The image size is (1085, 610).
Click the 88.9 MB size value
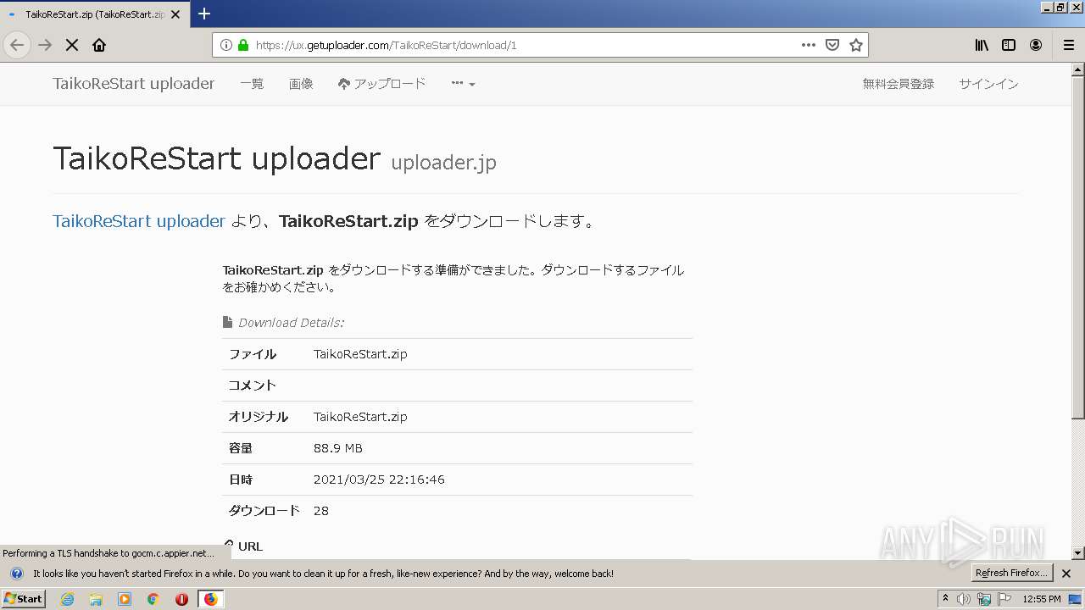tap(338, 448)
